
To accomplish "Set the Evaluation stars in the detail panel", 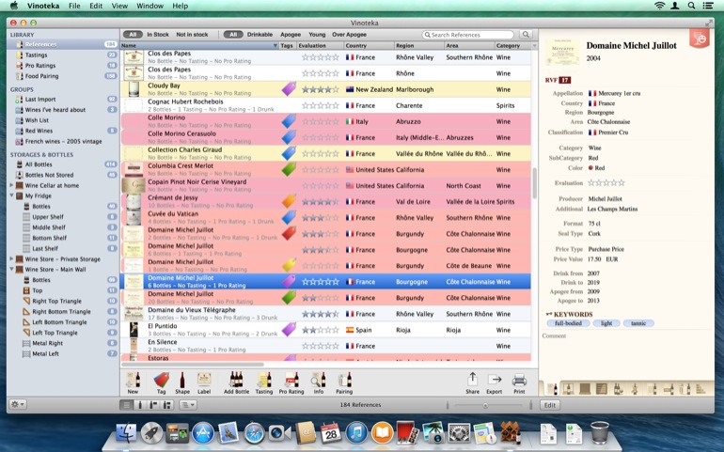I will [606, 183].
